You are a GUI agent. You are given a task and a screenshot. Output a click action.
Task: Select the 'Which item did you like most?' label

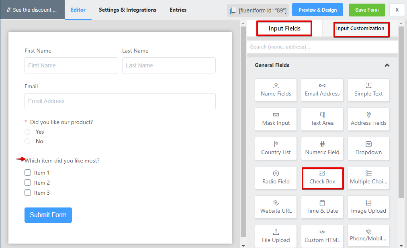[62, 161]
